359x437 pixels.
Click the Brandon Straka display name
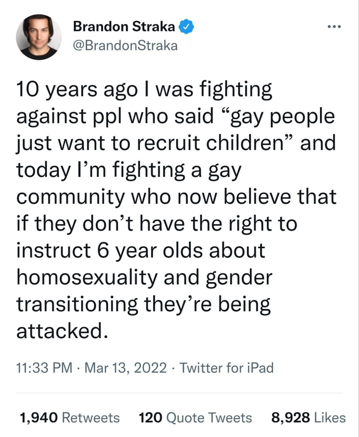(124, 27)
